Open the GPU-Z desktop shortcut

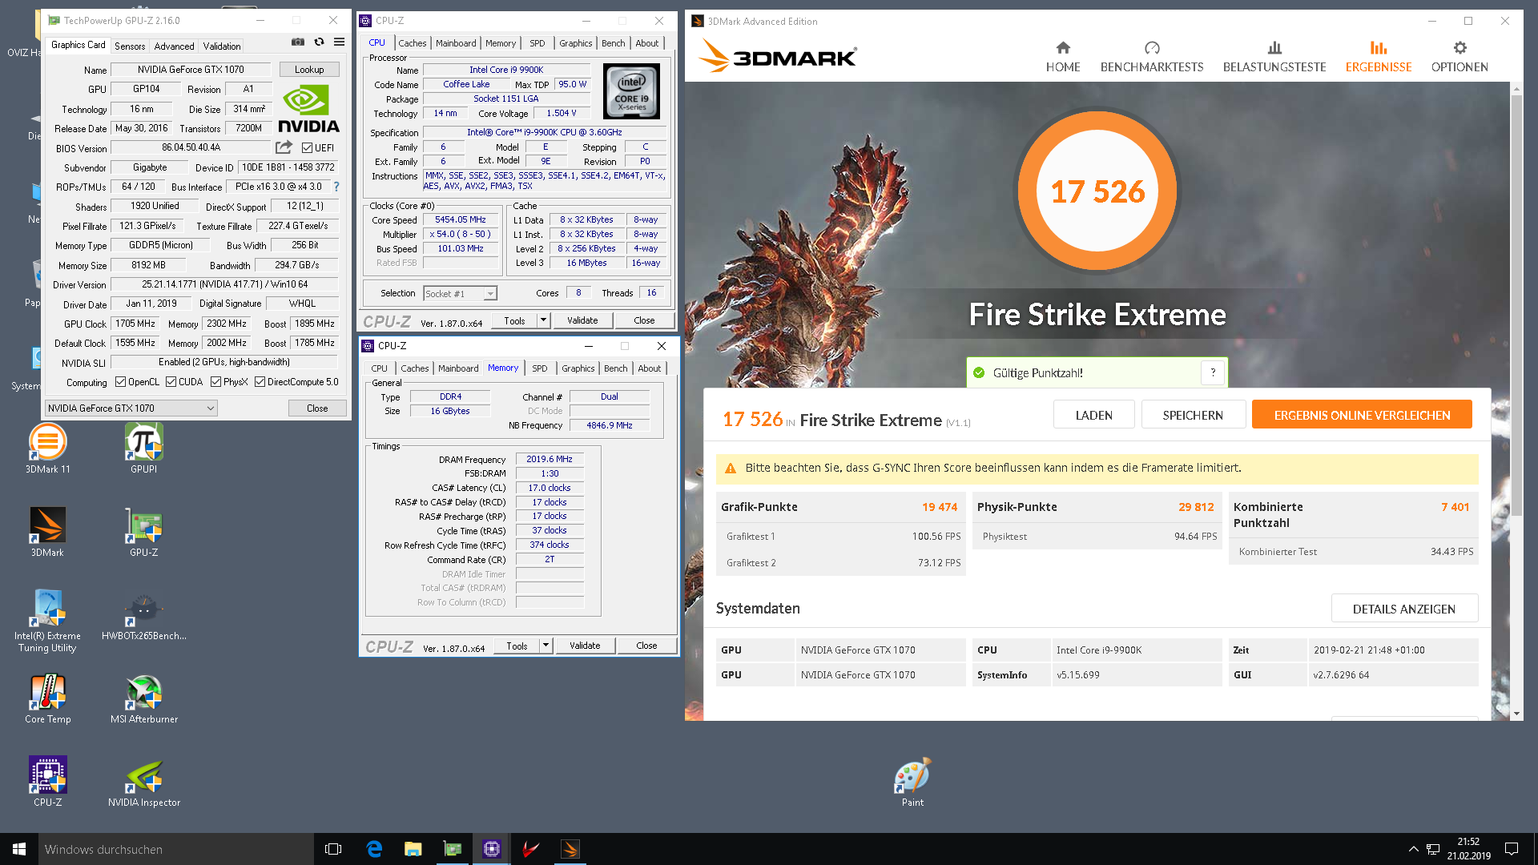[x=144, y=533]
